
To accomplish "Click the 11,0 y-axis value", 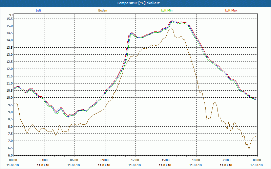I will [9, 83].
